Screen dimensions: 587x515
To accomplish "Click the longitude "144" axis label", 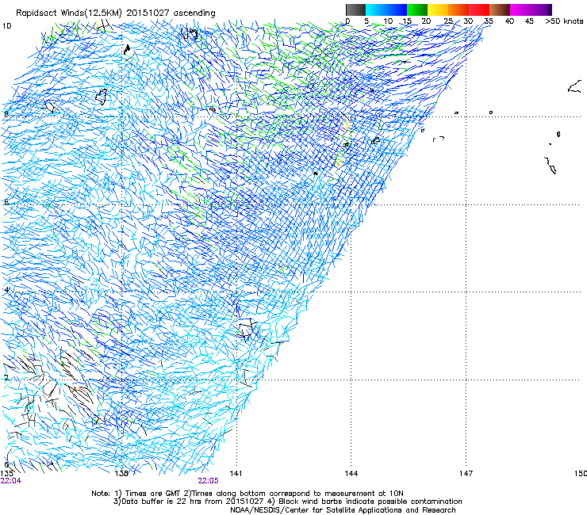I will (x=351, y=474).
